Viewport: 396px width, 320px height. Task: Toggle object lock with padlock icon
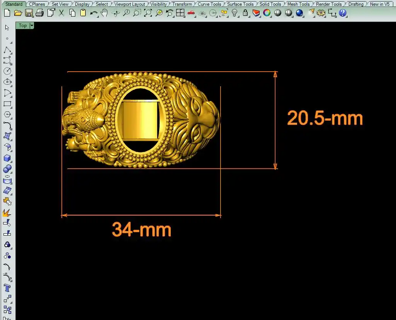(x=245, y=13)
